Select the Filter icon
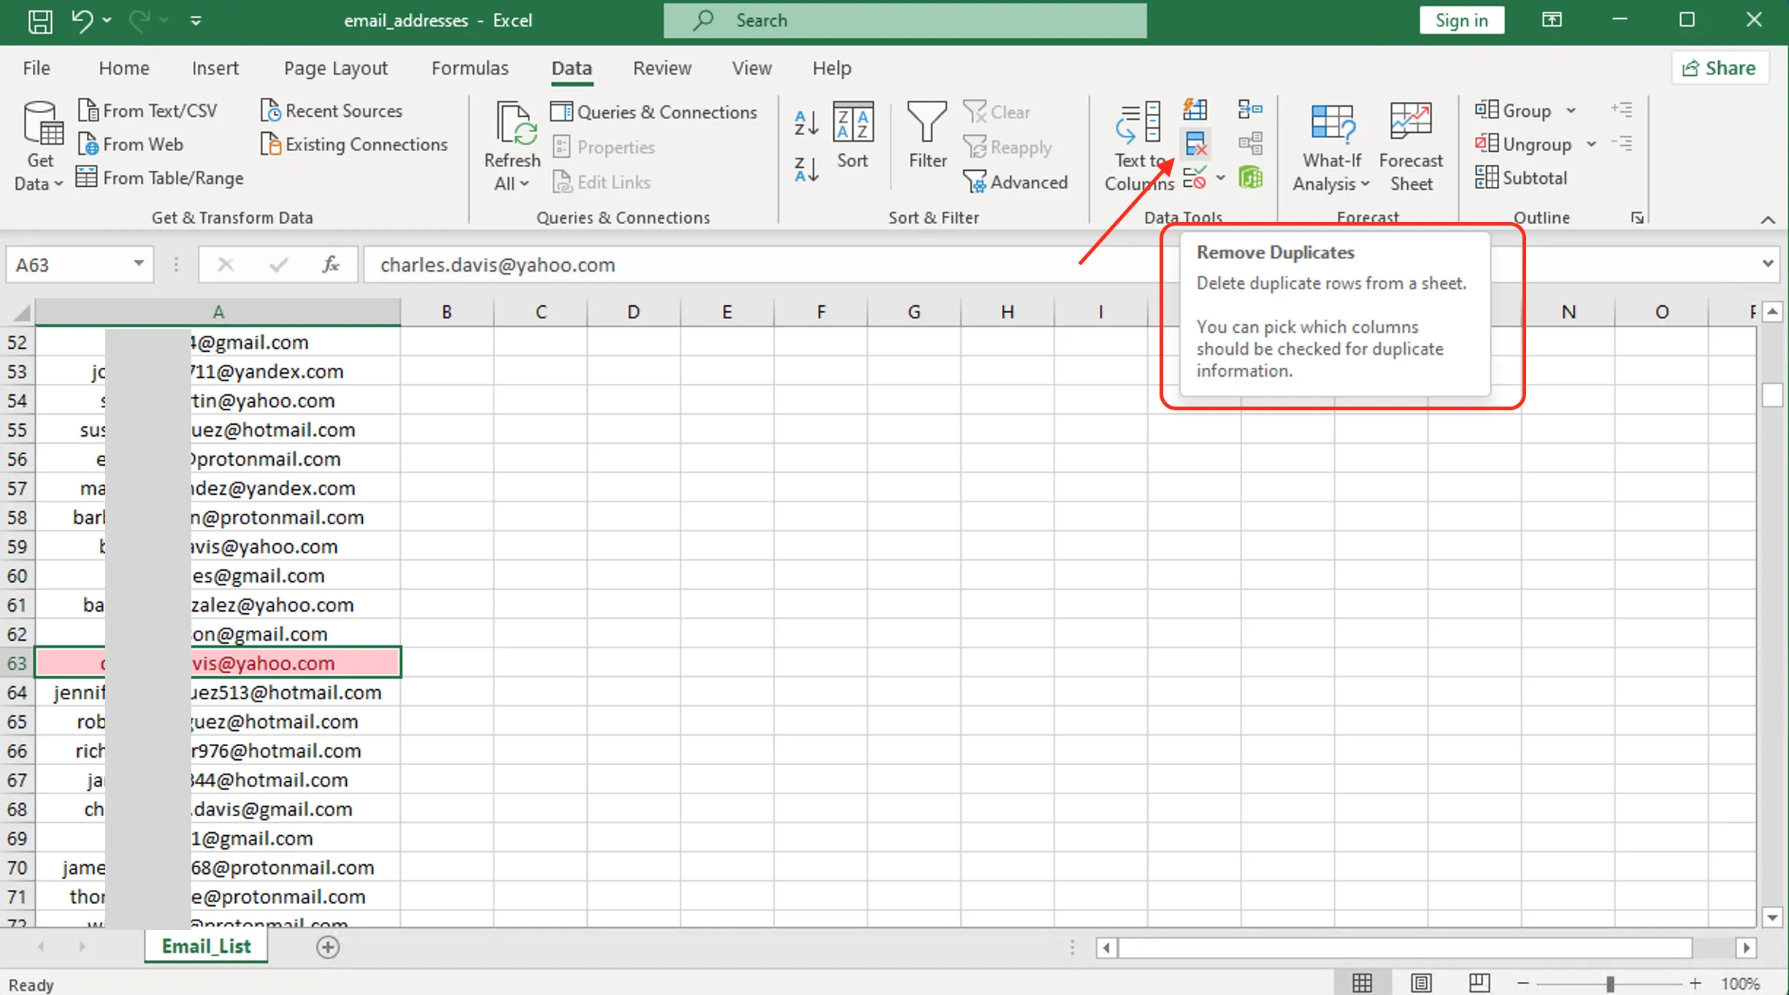 tap(927, 135)
